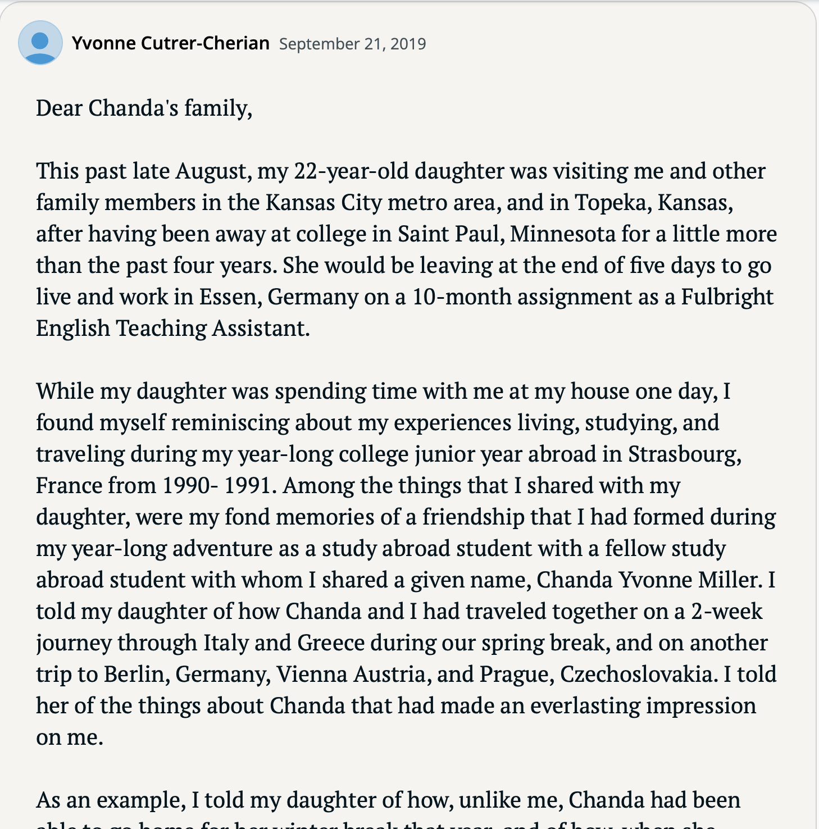The height and width of the screenshot is (829, 819).
Task: Click "As an example" paragraph opening
Action: click(x=111, y=800)
